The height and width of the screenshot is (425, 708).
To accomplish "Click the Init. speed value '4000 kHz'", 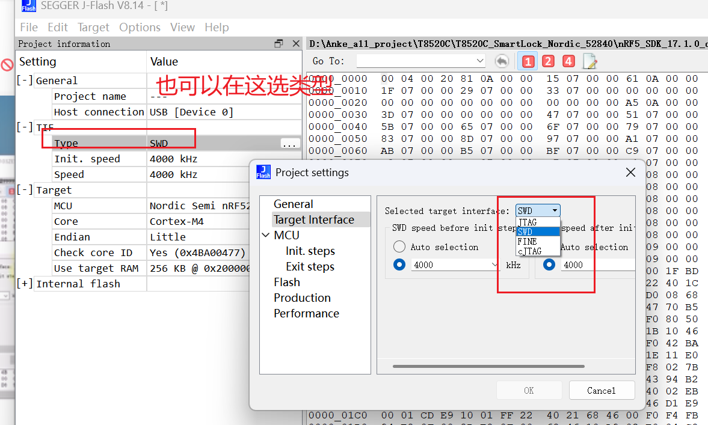I will tap(173, 159).
